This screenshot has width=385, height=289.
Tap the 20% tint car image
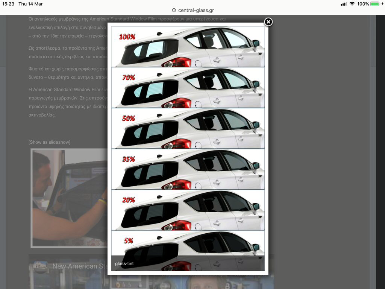point(188,210)
